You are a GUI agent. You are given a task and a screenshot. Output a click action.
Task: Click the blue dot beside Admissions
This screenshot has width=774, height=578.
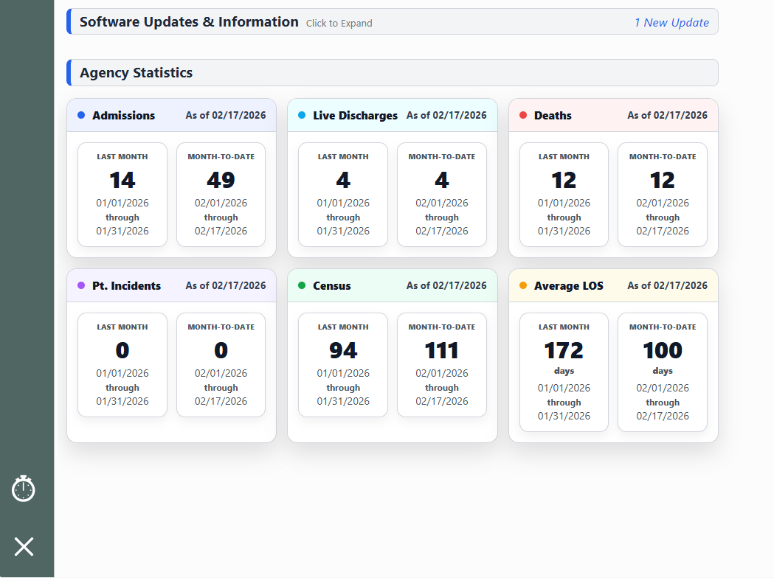(81, 116)
